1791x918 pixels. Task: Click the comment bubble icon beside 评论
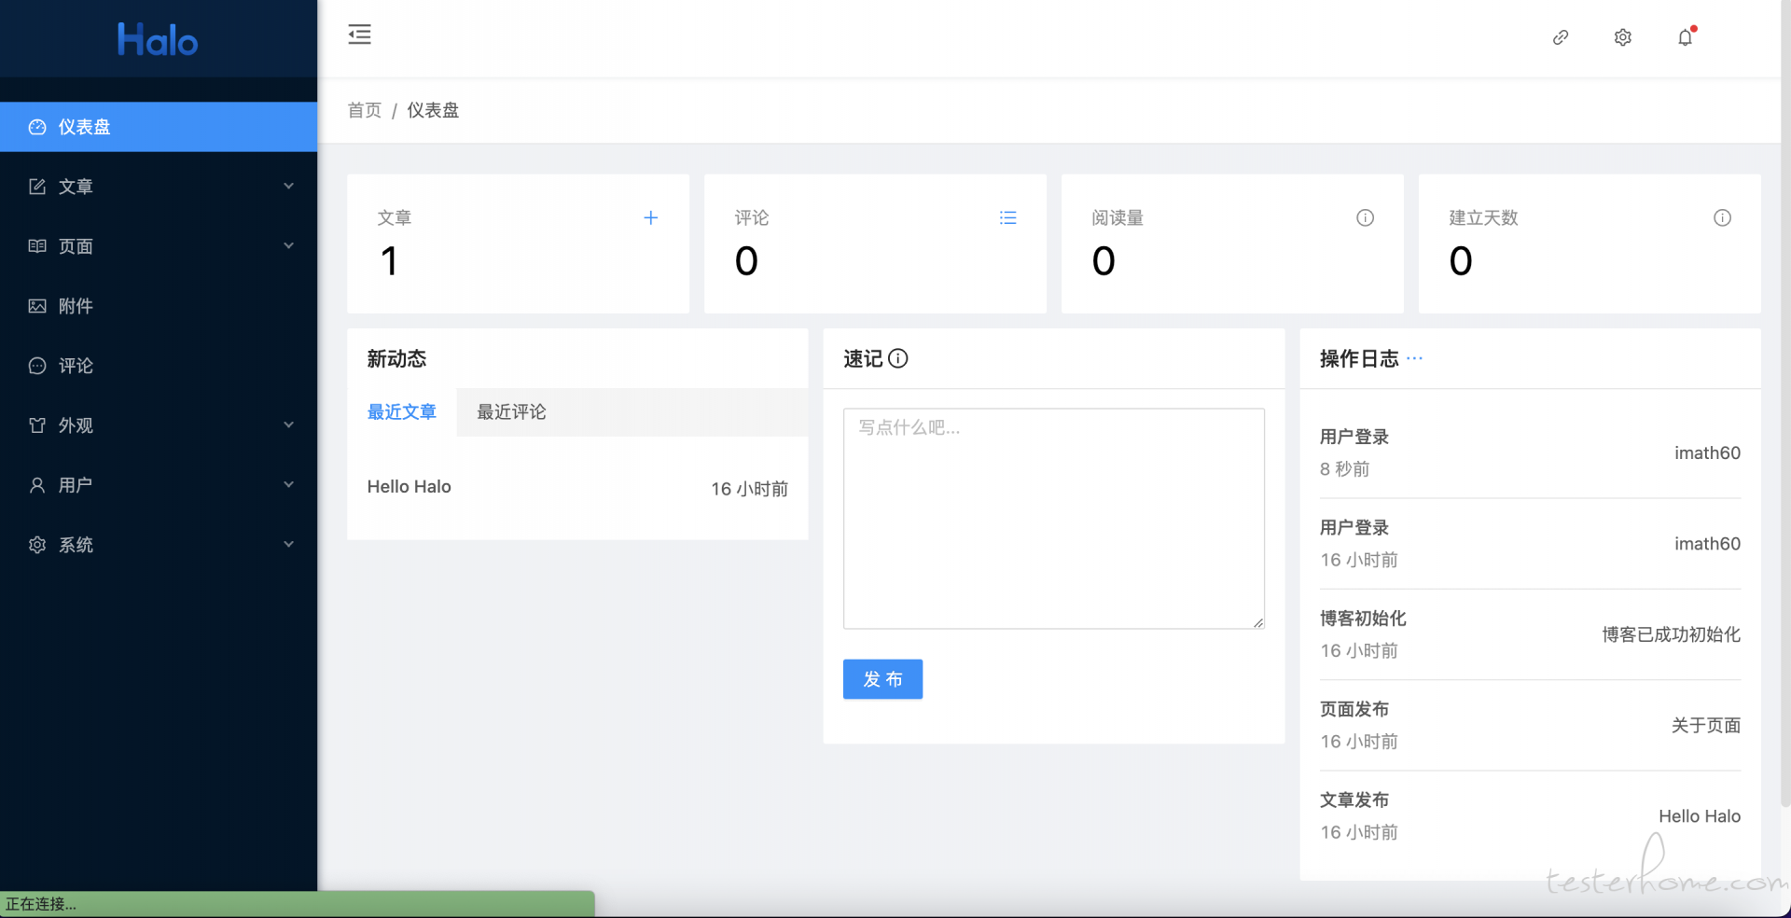(x=37, y=366)
